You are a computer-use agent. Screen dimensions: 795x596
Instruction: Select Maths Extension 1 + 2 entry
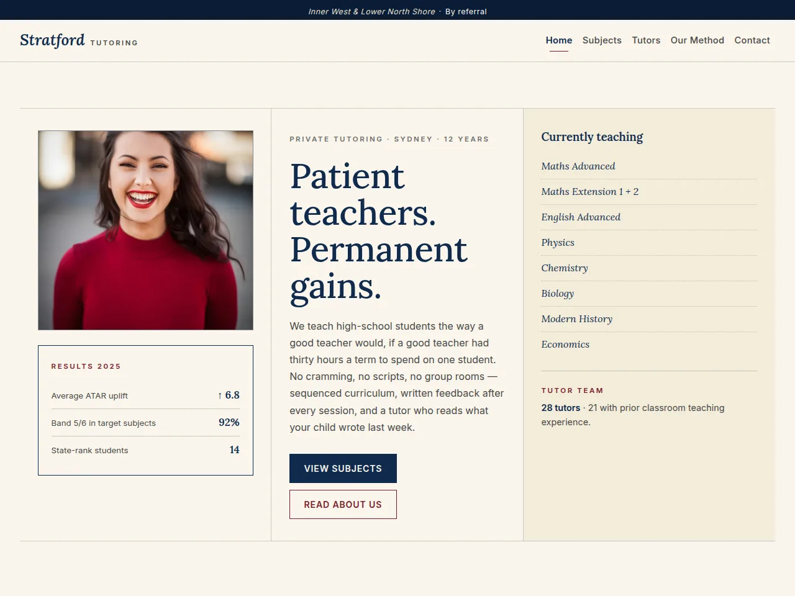[x=649, y=192]
